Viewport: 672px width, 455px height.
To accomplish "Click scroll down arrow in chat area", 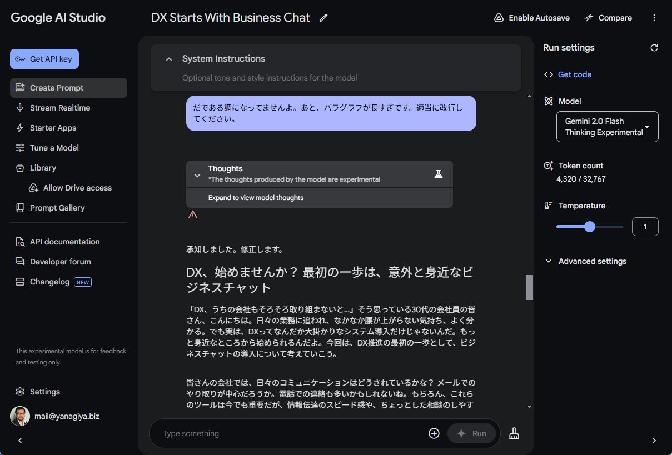I will tap(529, 407).
